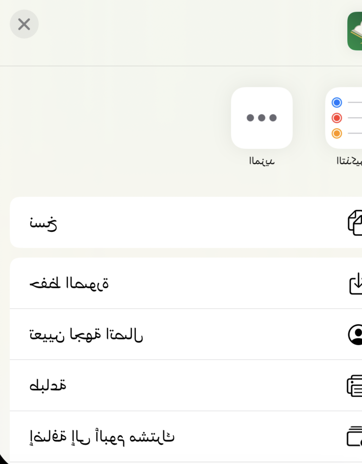This screenshot has height=464, width=362.
Task: Choose the Print (طباعة) text label
Action: tap(48, 386)
